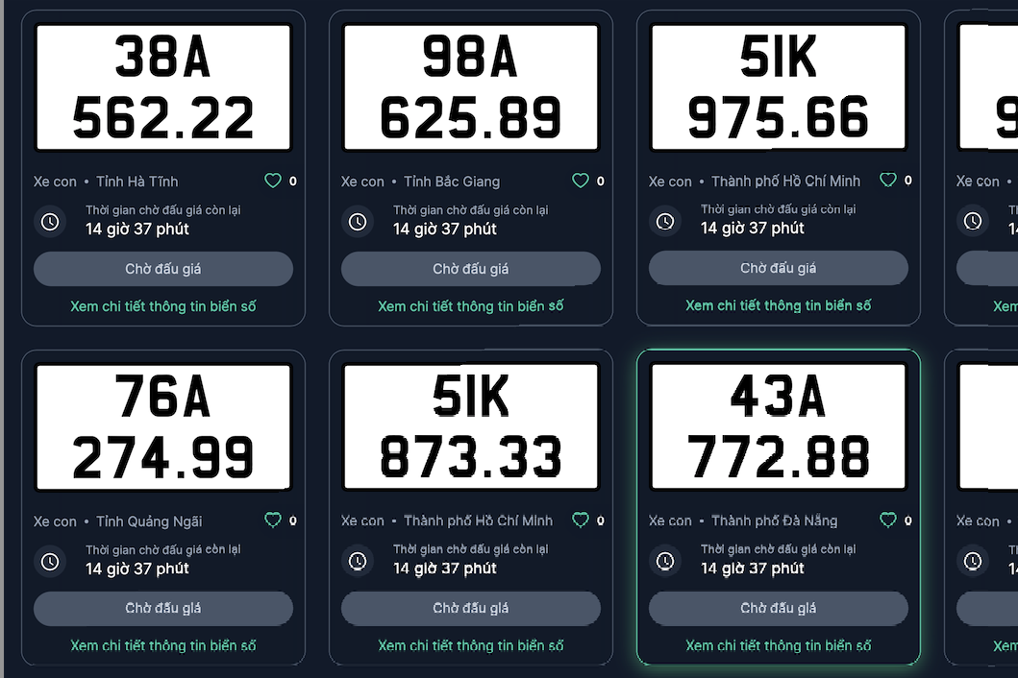The height and width of the screenshot is (678, 1018).
Task: Click heart icon for plate 76A 274.99
Action: click(273, 520)
